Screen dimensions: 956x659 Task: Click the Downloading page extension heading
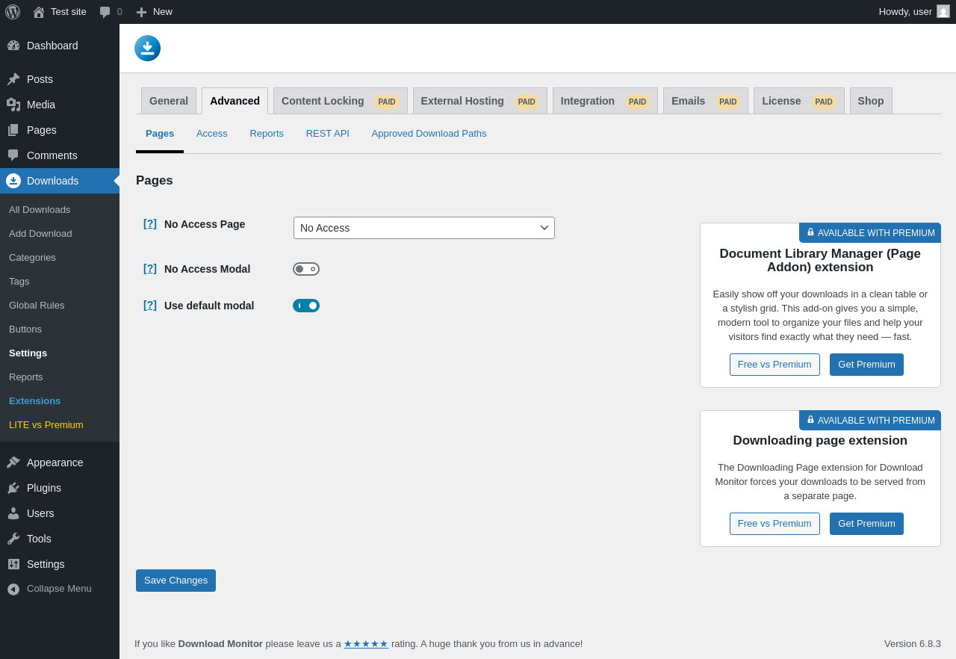(820, 441)
